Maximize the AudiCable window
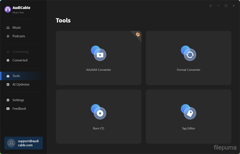Viewport: 240px width, 154px height. (226, 6)
